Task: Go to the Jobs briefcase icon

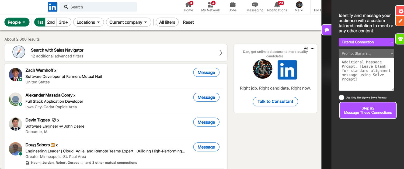Action: 232,5
